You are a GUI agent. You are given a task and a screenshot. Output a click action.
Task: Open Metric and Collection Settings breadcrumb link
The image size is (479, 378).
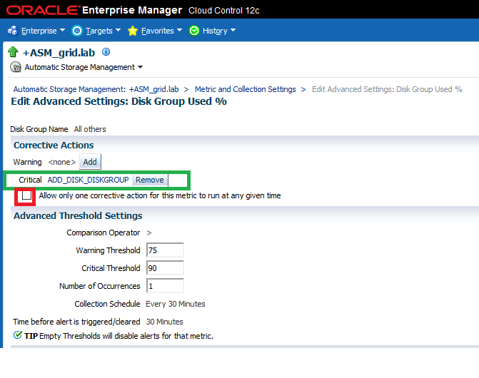coord(245,89)
